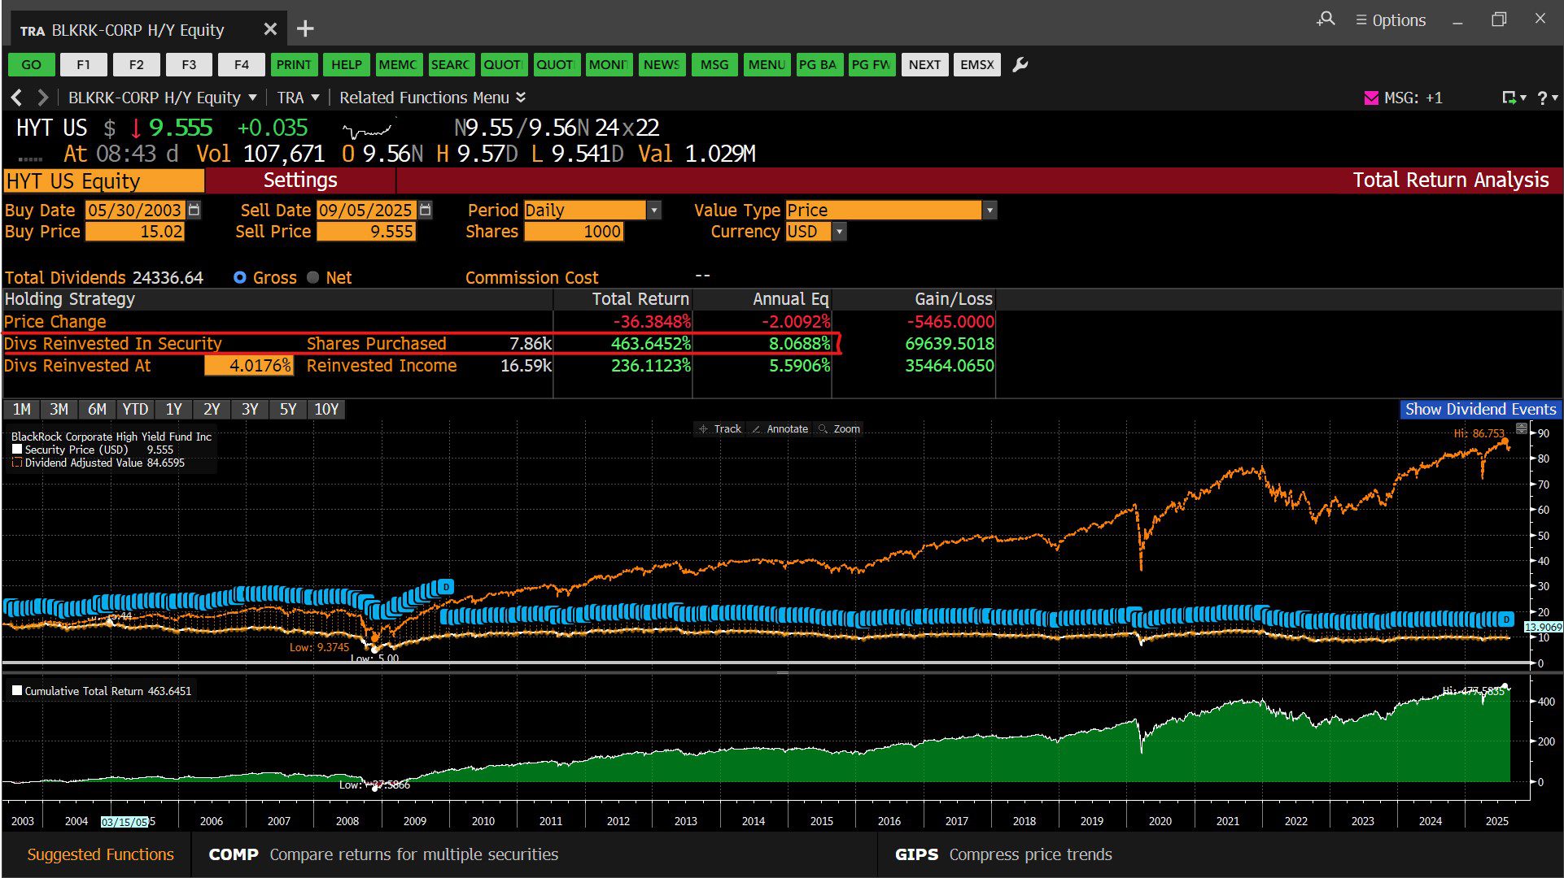Click the EMSX button
This screenshot has width=1564, height=878.
point(977,64)
